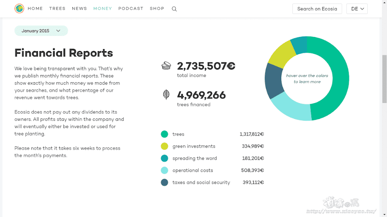Viewport: 387px width, 217px height.
Task: Click the 'green investments' legend label
Action: tap(194, 146)
